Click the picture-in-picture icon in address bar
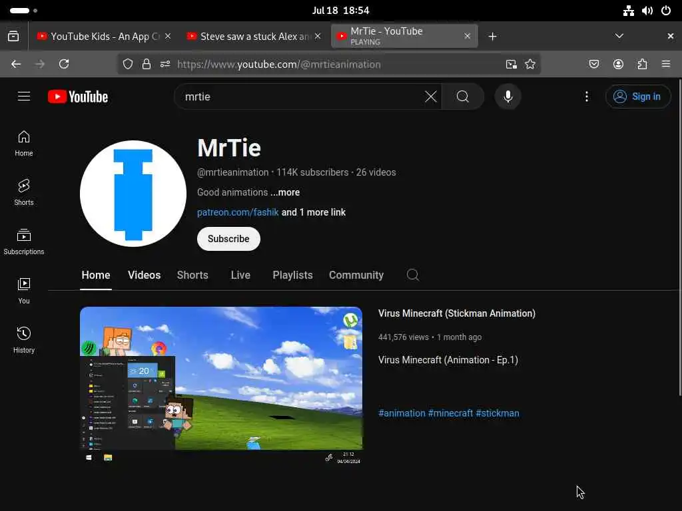 511,65
